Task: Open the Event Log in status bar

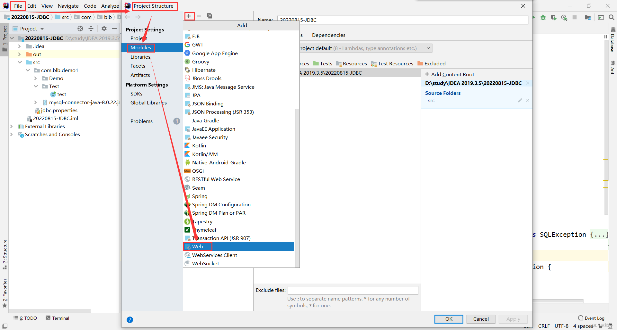Action: point(591,318)
